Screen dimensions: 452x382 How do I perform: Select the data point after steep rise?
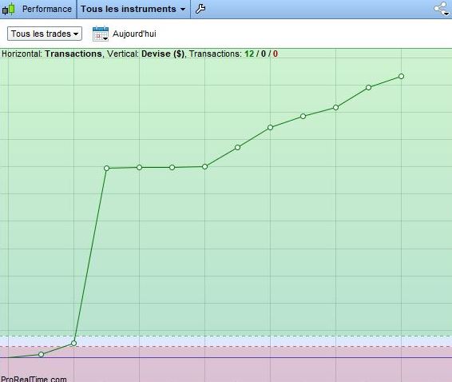(x=107, y=168)
